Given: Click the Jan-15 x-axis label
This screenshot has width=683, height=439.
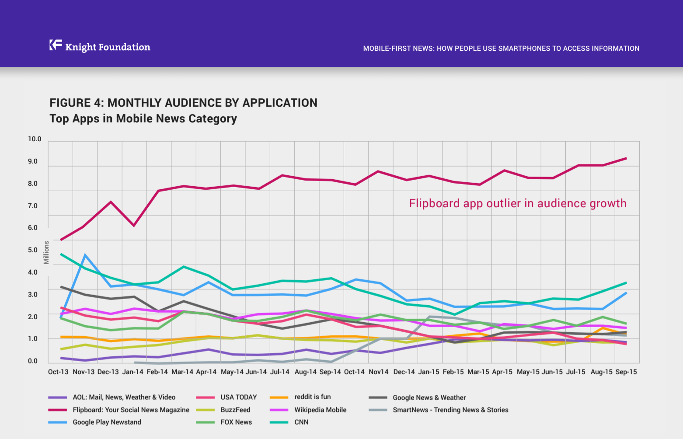Looking at the screenshot, I should coord(429,372).
